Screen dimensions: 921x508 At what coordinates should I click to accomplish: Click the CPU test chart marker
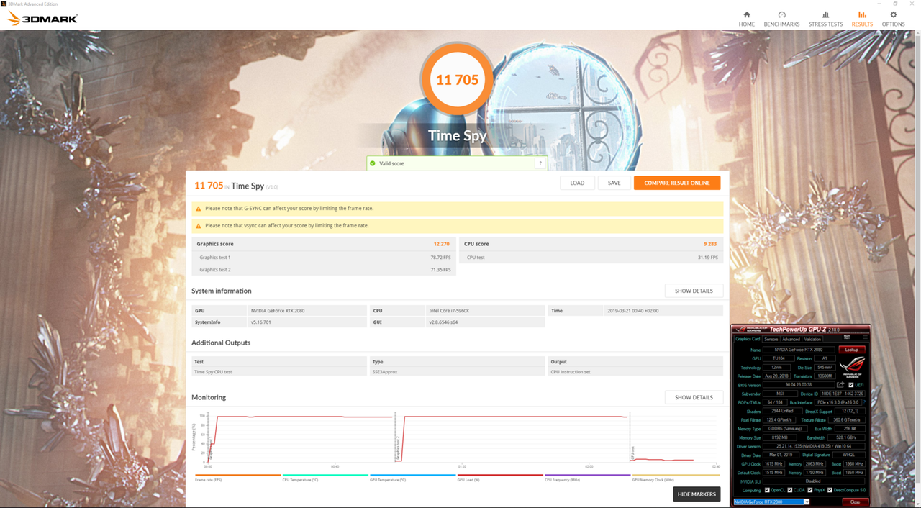tap(632, 453)
